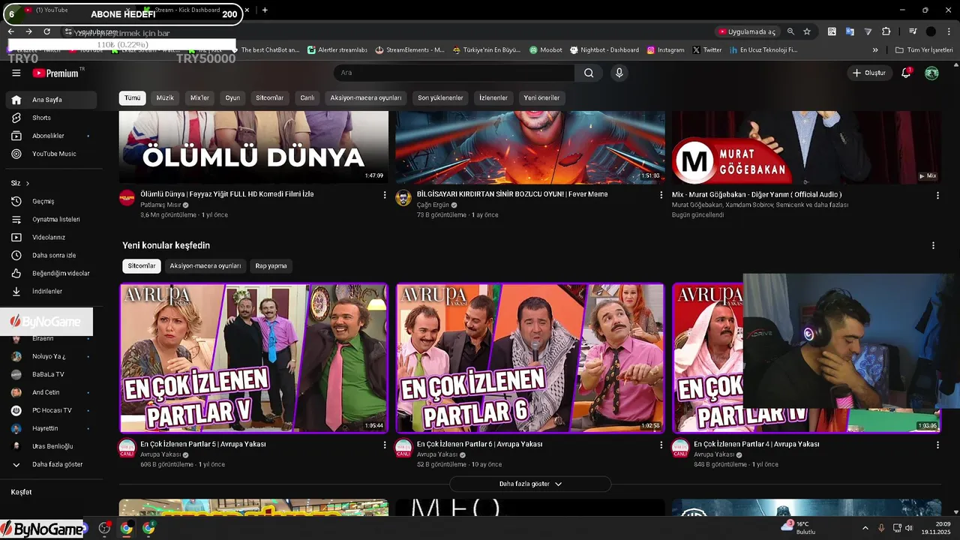Screen dimensions: 960x540
Task: Click the weather widget showing 16°C
Action: click(799, 527)
